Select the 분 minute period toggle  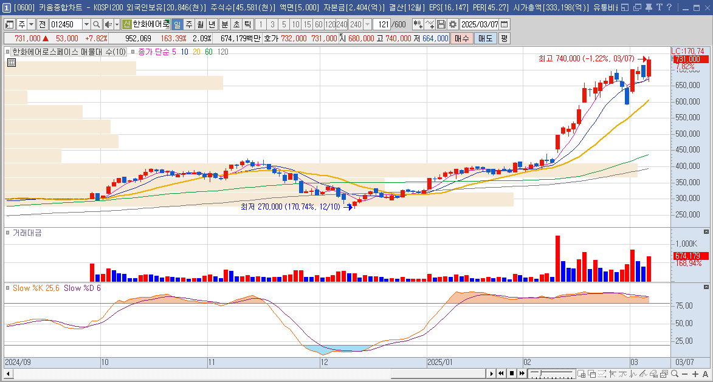pyautogui.click(x=225, y=24)
